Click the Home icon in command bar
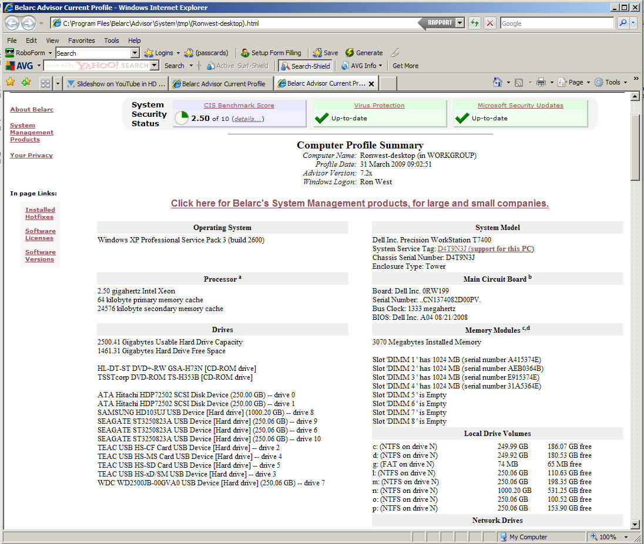Image resolution: width=644 pixels, height=544 pixels. pyautogui.click(x=498, y=83)
